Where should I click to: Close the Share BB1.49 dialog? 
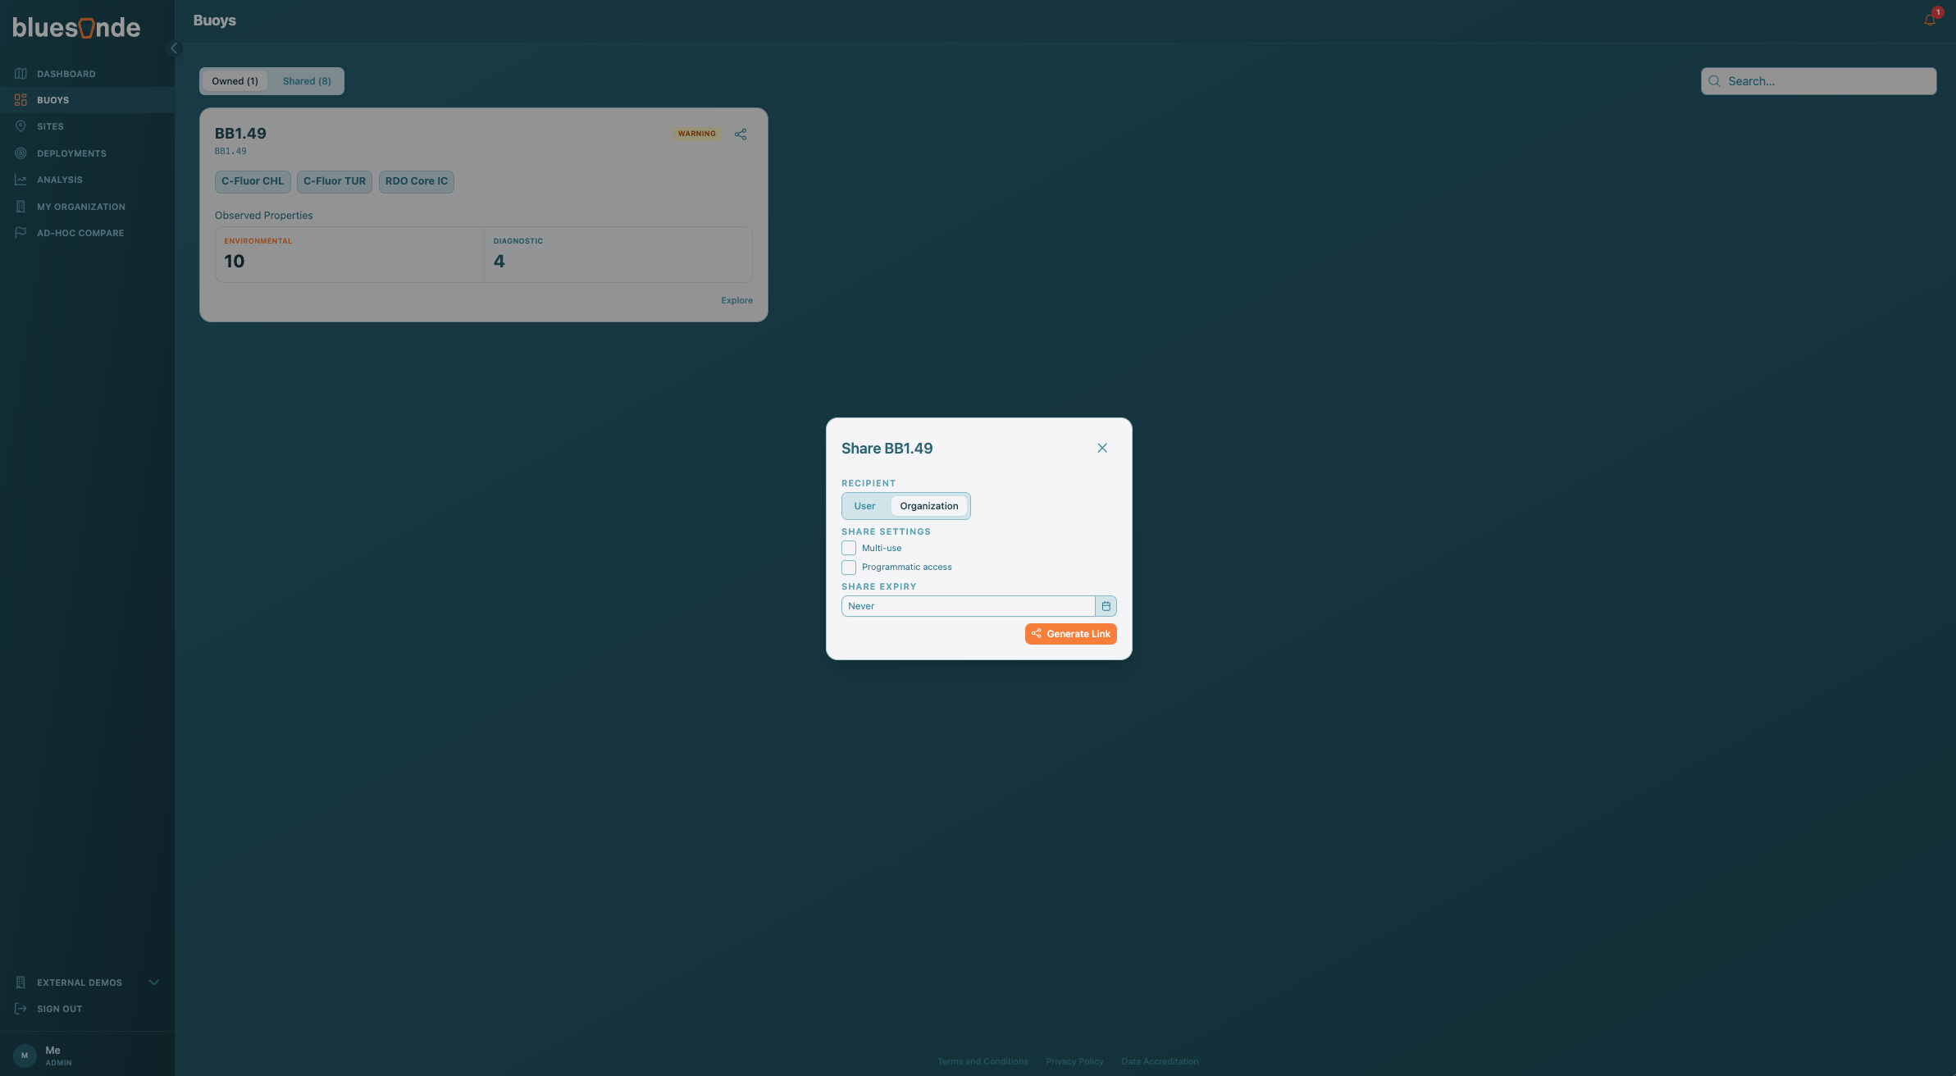click(1102, 448)
